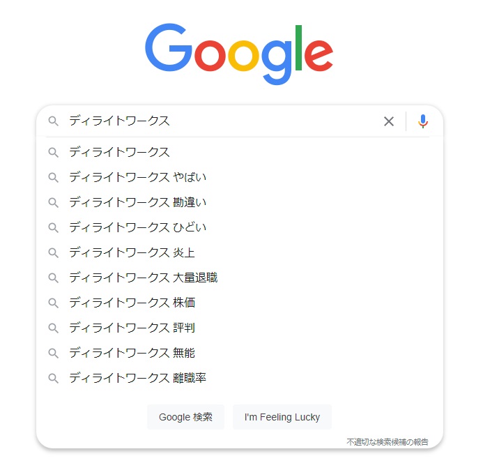Click magnifier icon inside the search box
Viewport: 483px width, 463px height.
click(x=53, y=121)
